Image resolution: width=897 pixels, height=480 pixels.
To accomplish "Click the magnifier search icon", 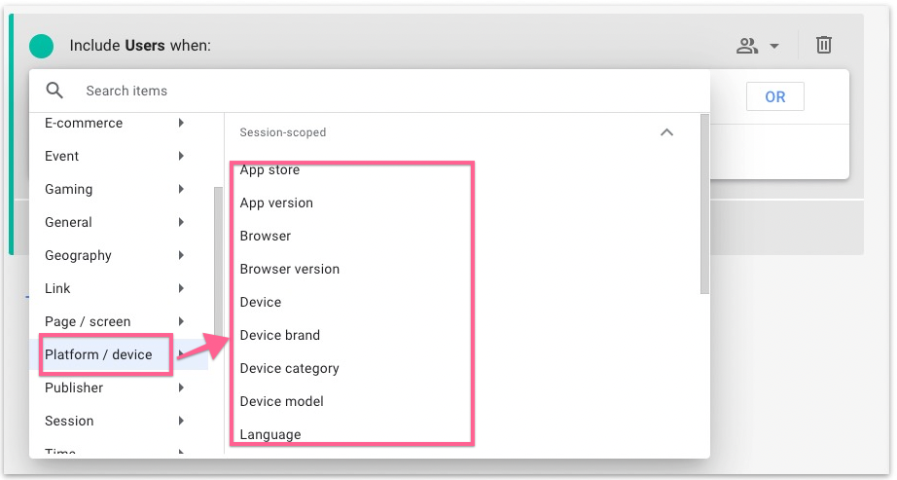I will pos(54,91).
